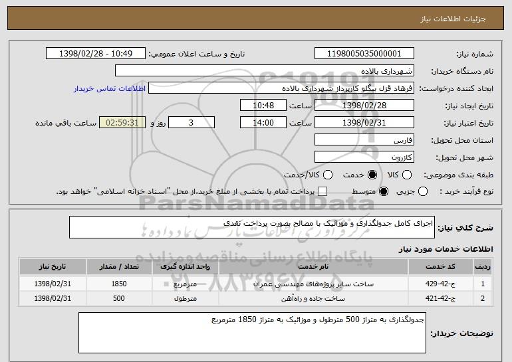Screen dimensions: 512x362
Task: Click the واحد اندازه گیری column header
Action: [x=185, y=267]
